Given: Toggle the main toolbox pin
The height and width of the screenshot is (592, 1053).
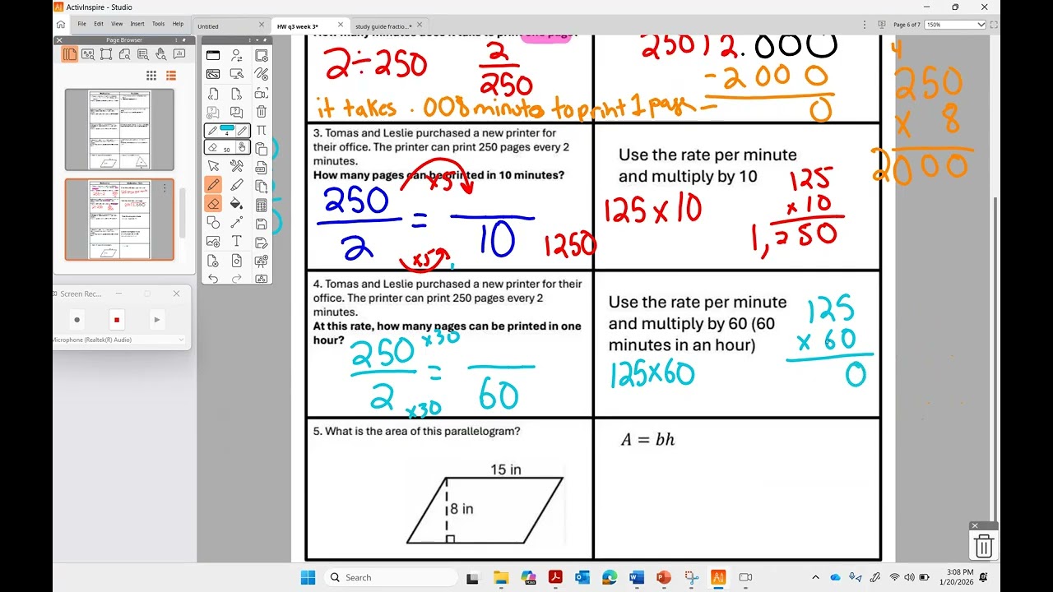Looking at the screenshot, I should (265, 40).
